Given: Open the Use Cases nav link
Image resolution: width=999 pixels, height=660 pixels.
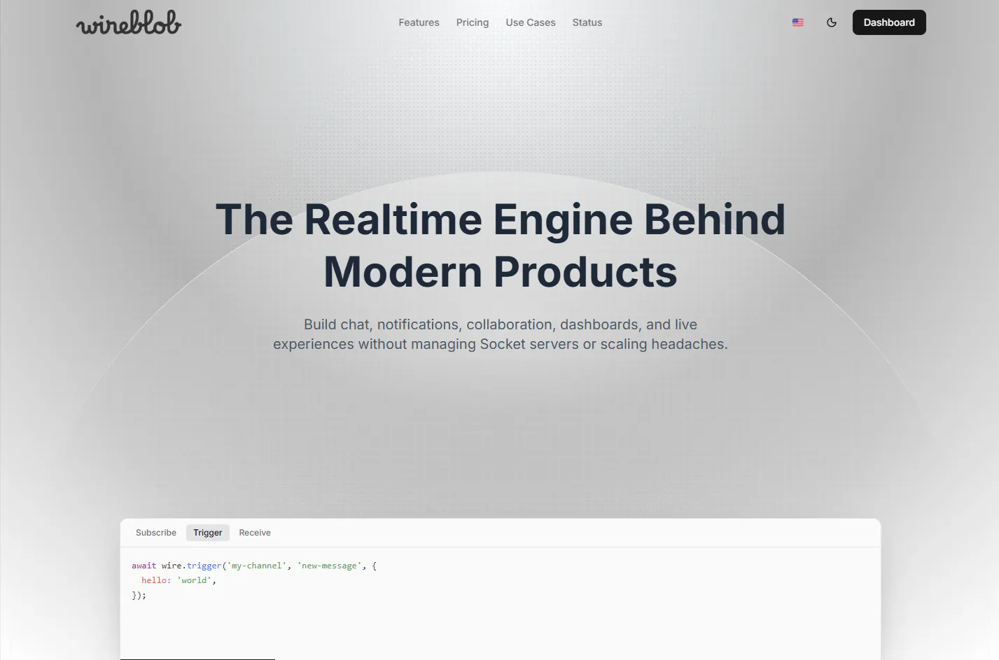Looking at the screenshot, I should 531,22.
